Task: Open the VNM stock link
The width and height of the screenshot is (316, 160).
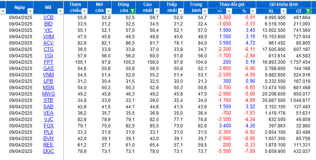Action: 49,75
